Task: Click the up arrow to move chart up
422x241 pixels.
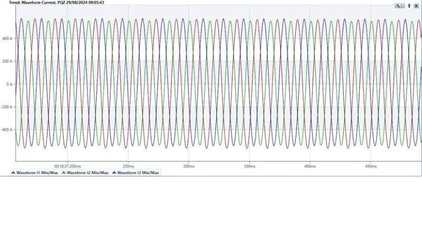Action: [x=409, y=4]
